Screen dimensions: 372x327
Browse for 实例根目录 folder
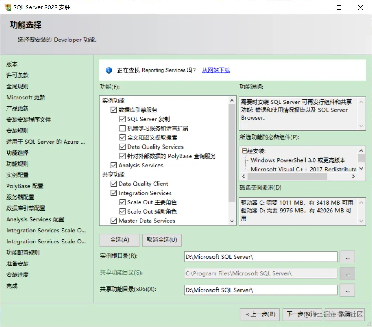347,257
